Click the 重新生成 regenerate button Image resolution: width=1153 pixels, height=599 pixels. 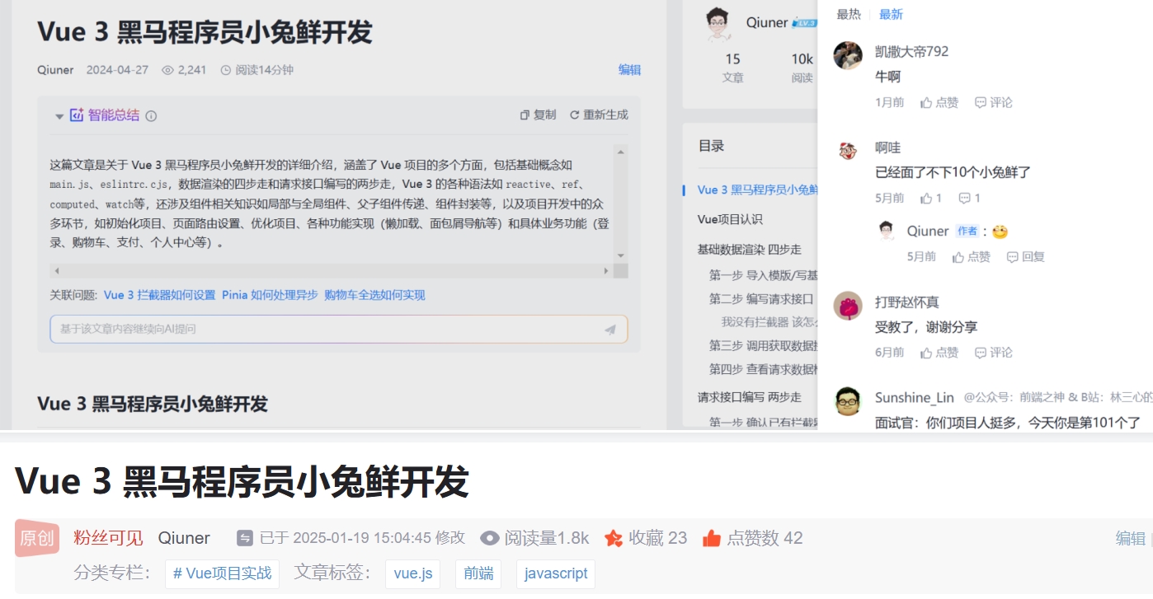point(599,115)
